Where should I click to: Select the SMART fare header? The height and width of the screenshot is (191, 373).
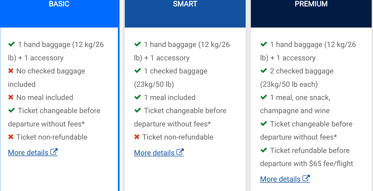point(185,13)
